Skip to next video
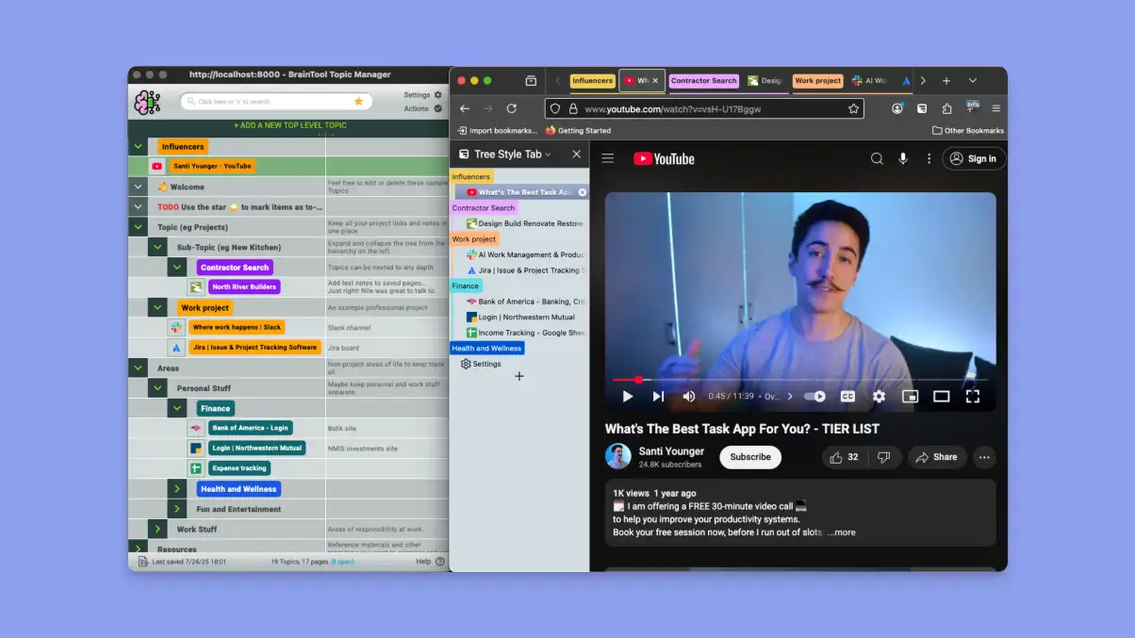Screen dimensions: 1135x638 [x=659, y=397]
